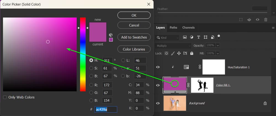The width and height of the screenshot is (276, 116).
Task: Switch to the Channels tab
Action: (188, 28)
